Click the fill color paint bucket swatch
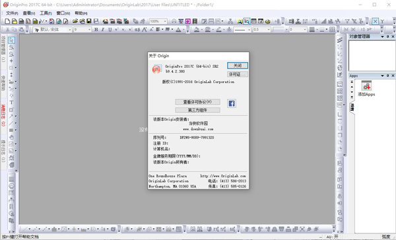The width and height of the screenshot is (396, 240). 197,30
